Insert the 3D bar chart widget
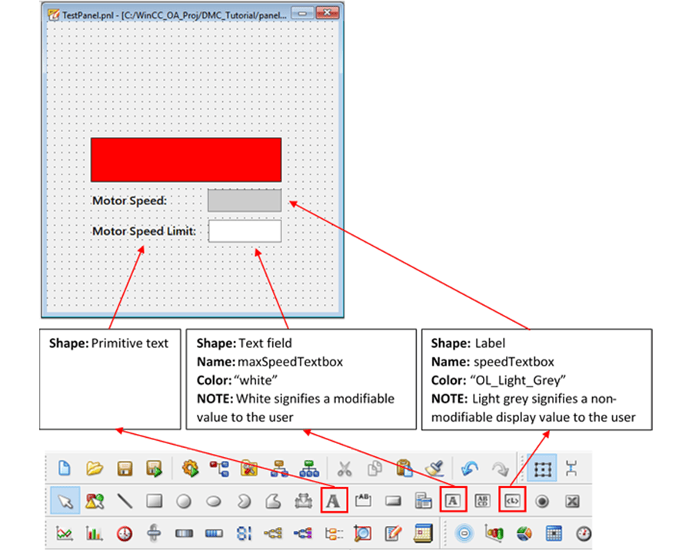692x550 pixels. (x=494, y=533)
